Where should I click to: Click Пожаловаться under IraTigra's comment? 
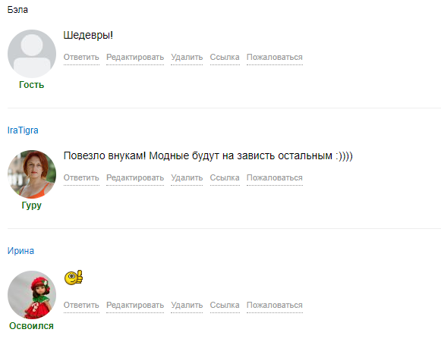(275, 177)
